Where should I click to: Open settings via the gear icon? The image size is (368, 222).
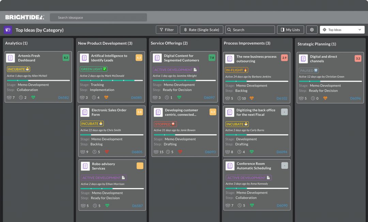pyautogui.click(x=312, y=30)
